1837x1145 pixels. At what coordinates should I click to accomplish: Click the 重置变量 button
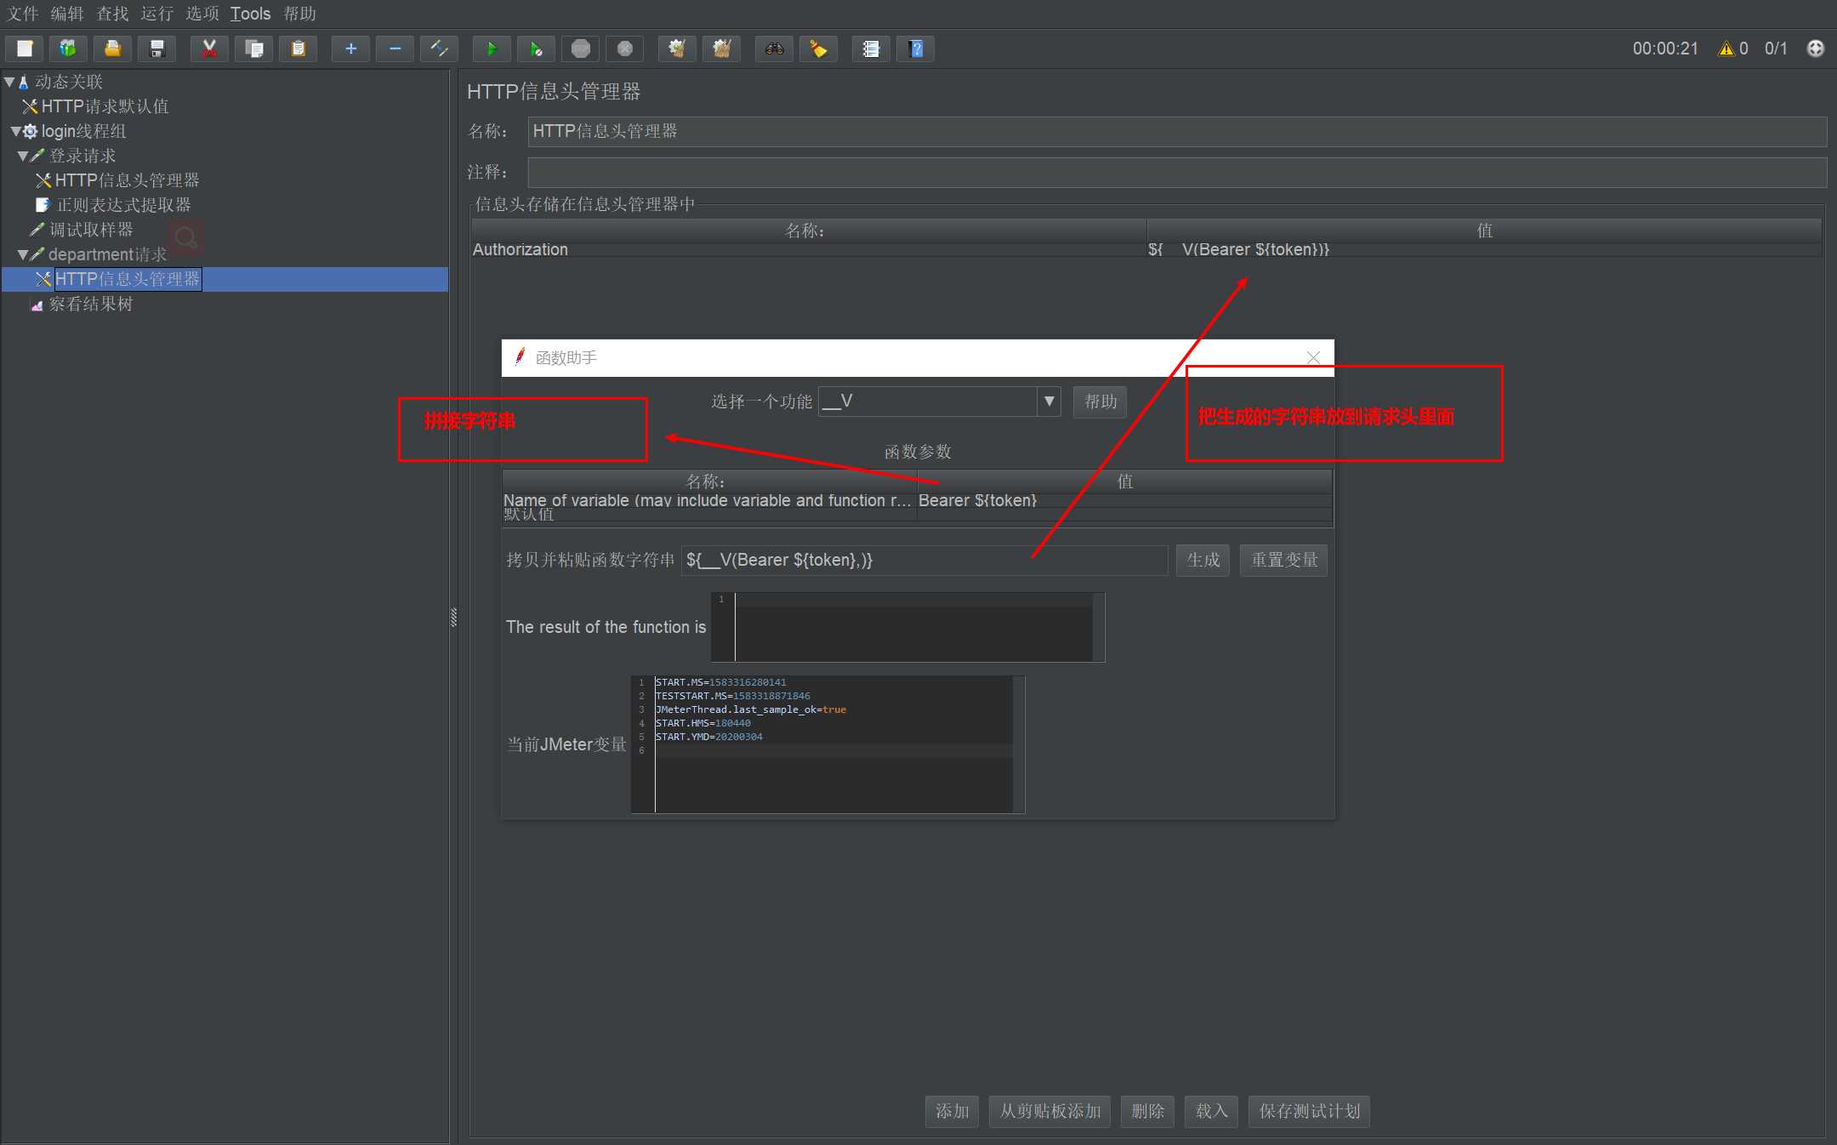[1283, 560]
